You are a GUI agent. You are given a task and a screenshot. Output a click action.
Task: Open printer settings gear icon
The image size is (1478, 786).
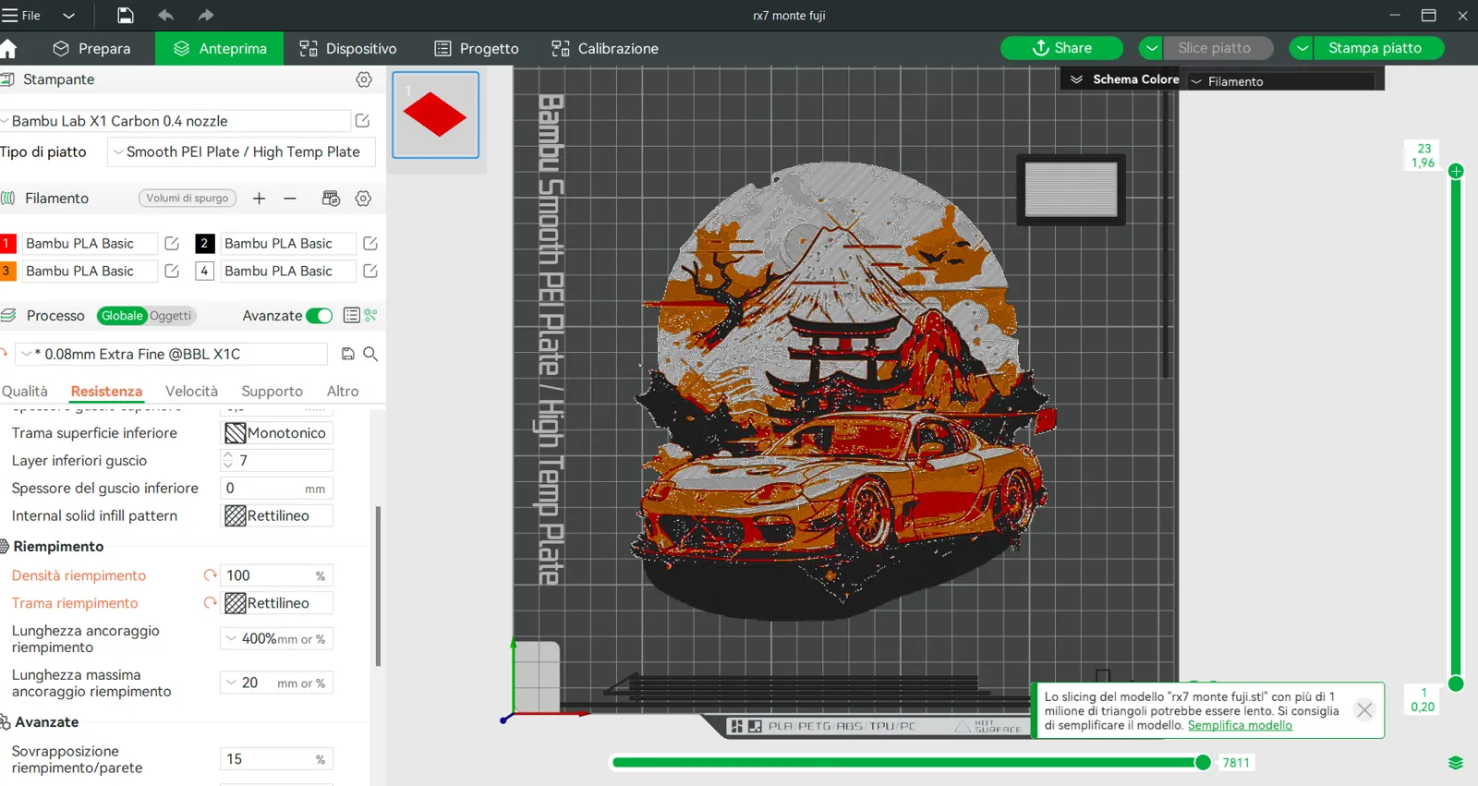coord(364,79)
